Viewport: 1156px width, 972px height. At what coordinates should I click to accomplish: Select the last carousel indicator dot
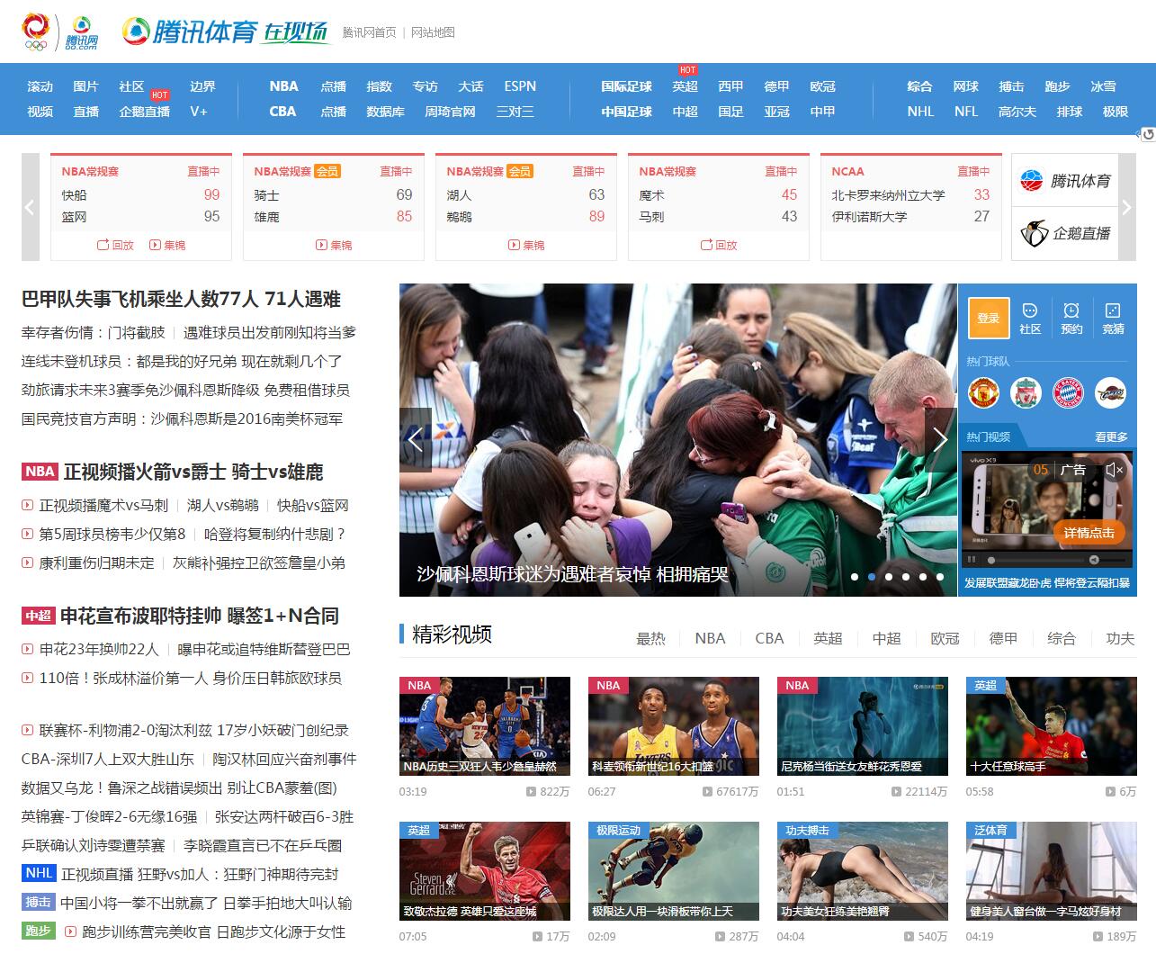(x=940, y=577)
